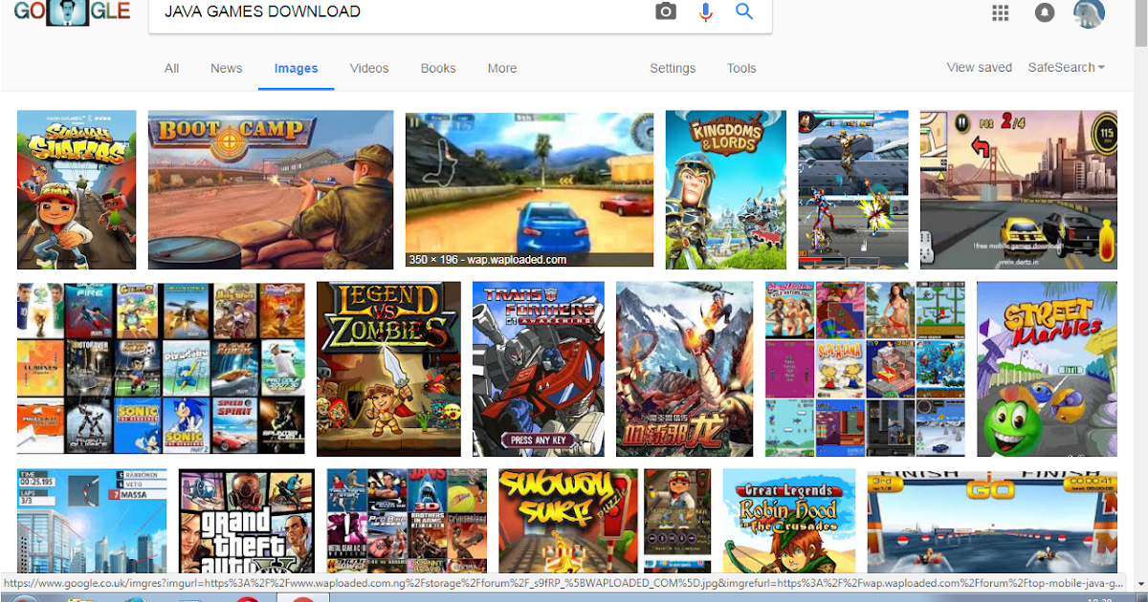Switch to the All results tab
1148x602 pixels.
click(x=171, y=68)
